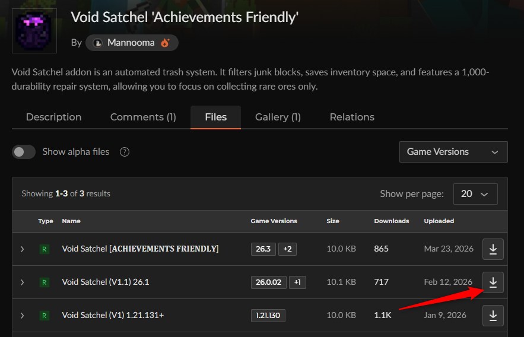Click the flame badge next to Mannooma
This screenshot has height=337, width=524.
[x=165, y=43]
